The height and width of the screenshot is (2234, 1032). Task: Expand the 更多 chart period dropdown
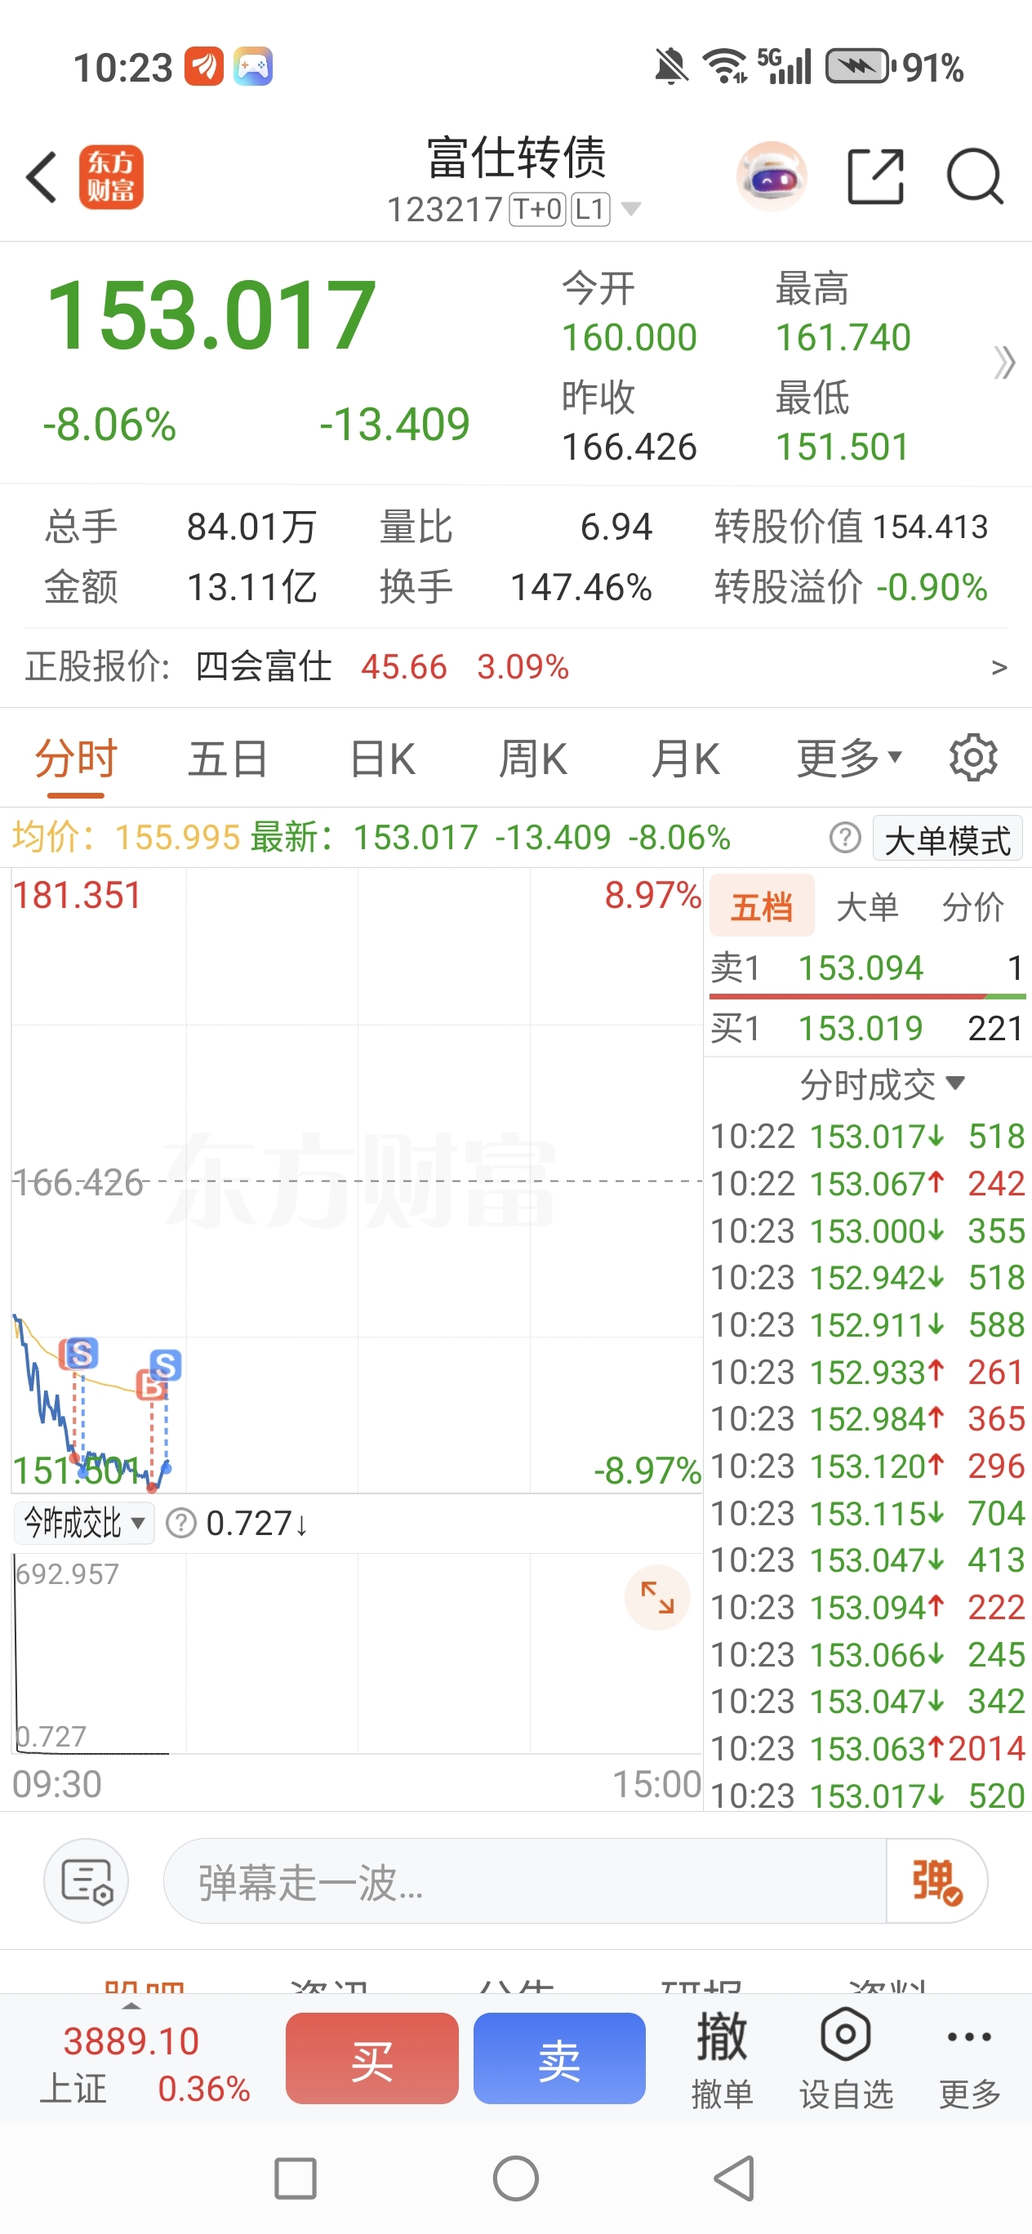tap(849, 759)
